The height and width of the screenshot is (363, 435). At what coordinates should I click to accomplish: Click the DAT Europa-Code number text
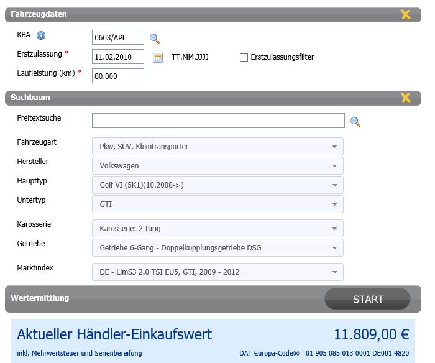point(357,353)
